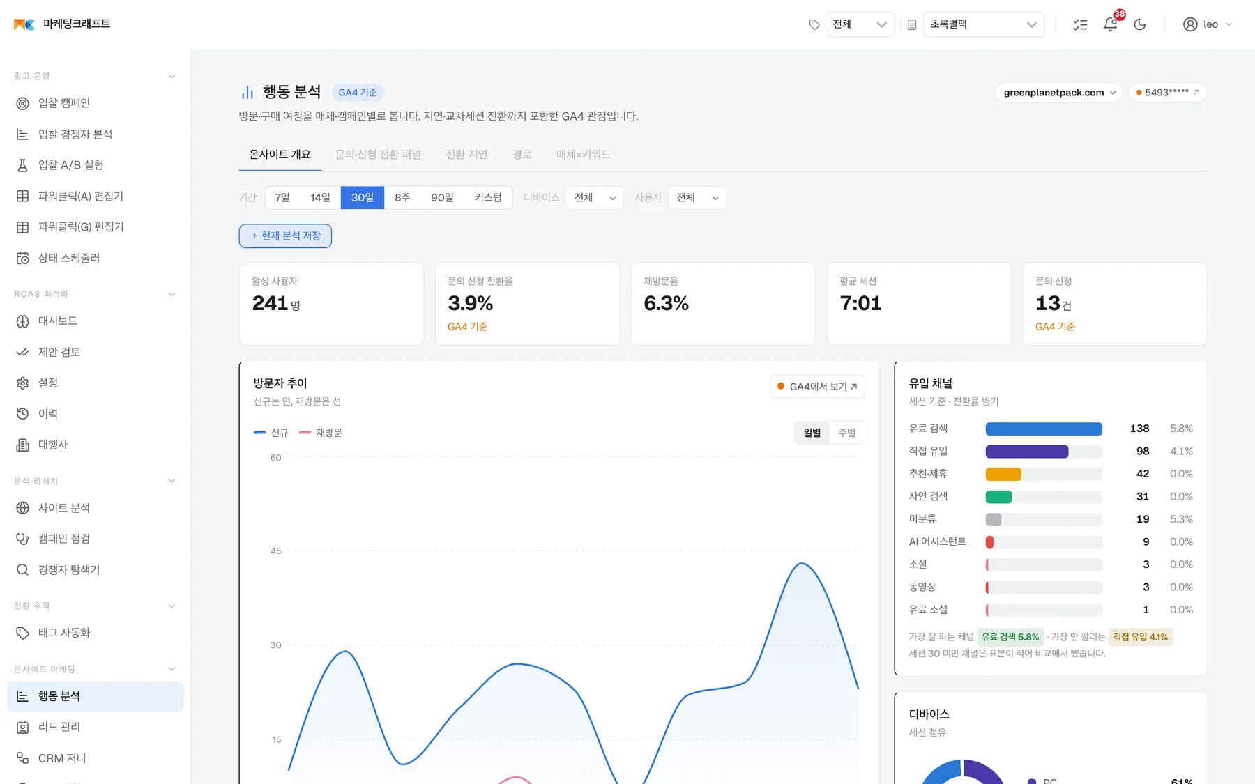Image resolution: width=1255 pixels, height=784 pixels.
Task: Click the 추천·제휴 orange channel bar
Action: point(1003,474)
